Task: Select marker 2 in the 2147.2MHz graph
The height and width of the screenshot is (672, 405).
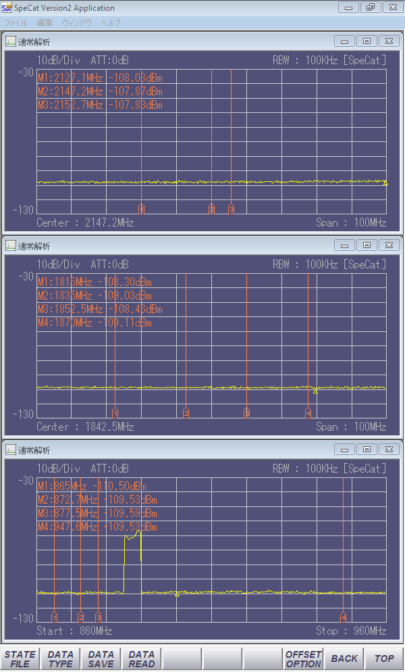Action: 211,209
